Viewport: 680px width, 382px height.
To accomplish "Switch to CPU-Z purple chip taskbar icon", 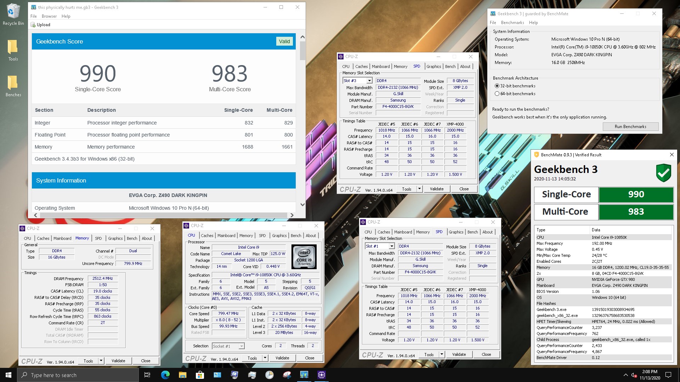I will [x=322, y=375].
